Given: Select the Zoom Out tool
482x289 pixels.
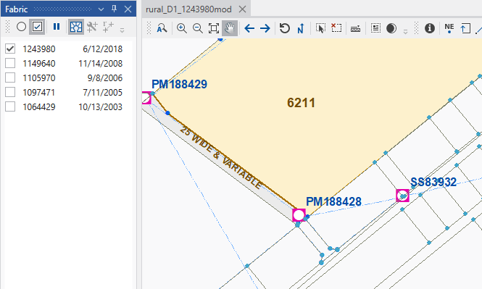Looking at the screenshot, I should [198, 28].
